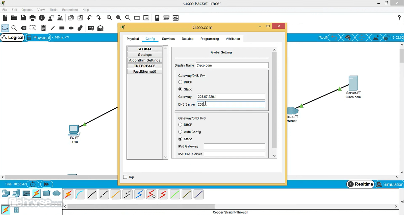
Task: Click the Fast Forward Time button
Action: pos(46,184)
